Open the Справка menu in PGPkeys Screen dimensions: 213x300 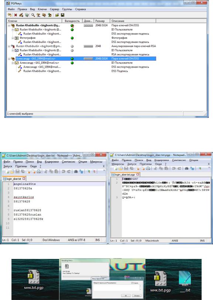(80, 9)
